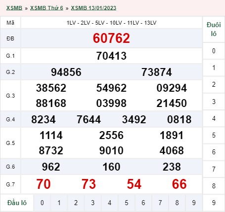Choose digit 6 in the Đuôi lô column
This screenshot has height=212, width=225.
[214, 152]
